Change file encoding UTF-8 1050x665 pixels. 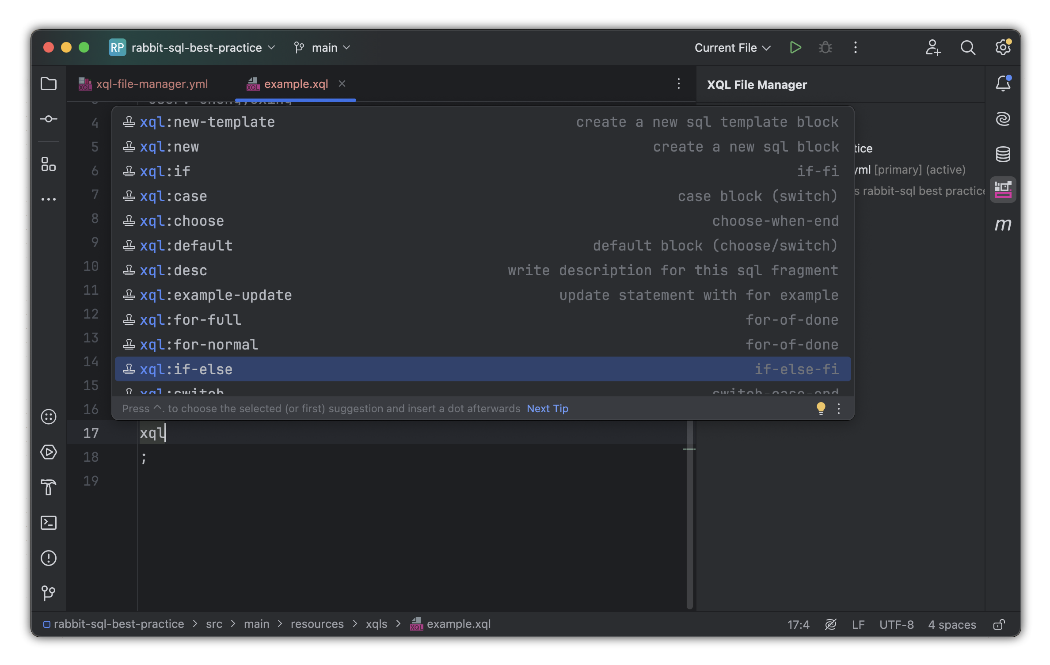click(896, 624)
